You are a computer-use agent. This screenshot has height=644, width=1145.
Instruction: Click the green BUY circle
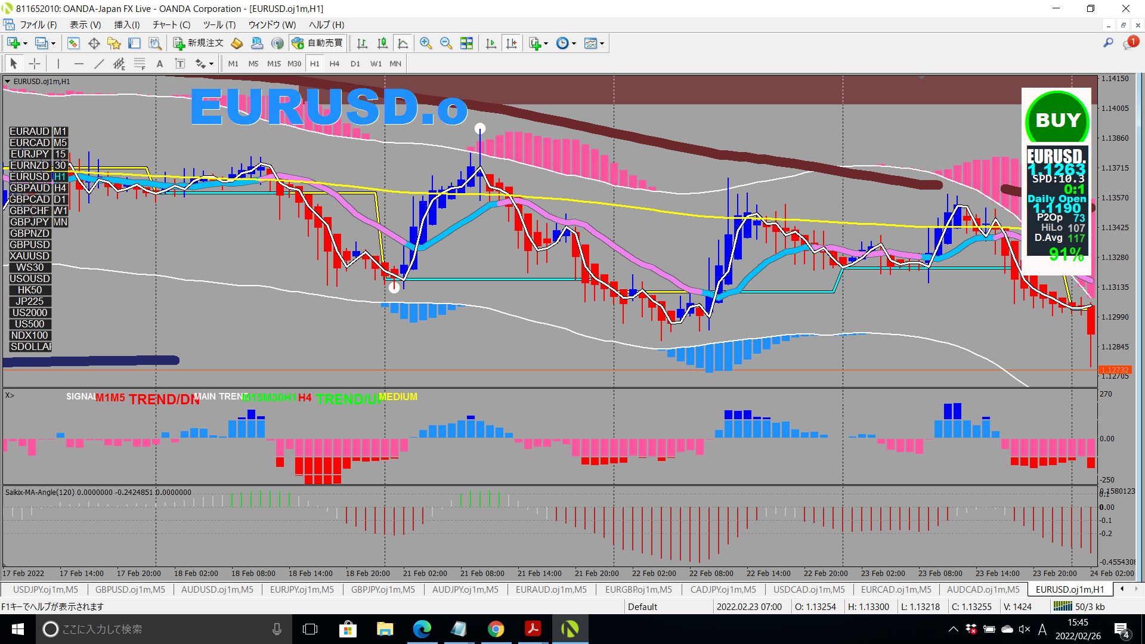(x=1057, y=120)
